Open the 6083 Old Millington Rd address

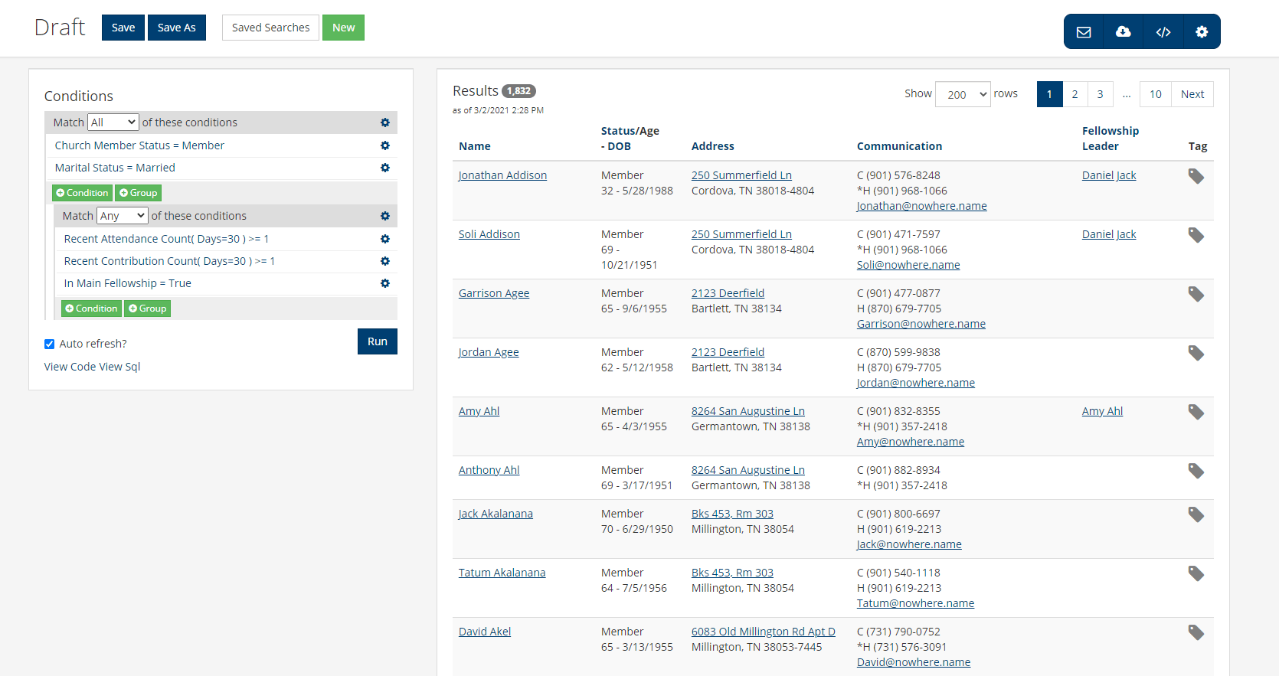764,632
